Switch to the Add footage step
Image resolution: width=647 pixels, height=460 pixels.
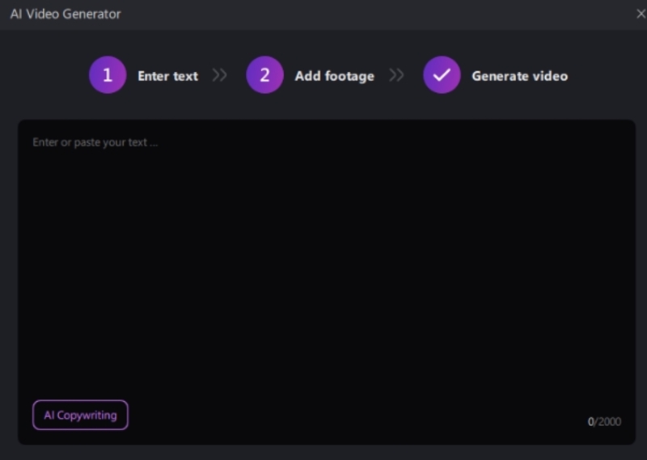click(x=334, y=76)
